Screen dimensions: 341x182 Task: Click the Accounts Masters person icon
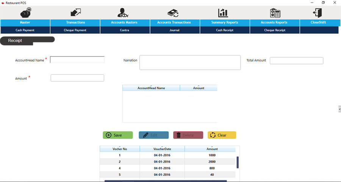(x=124, y=13)
